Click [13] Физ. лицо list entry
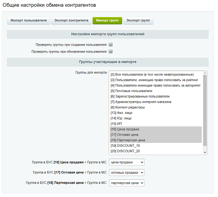Screen dimensions: 218x197 coord(121,113)
